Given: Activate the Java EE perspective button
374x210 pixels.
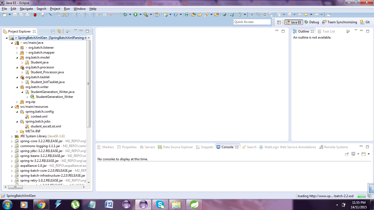Looking at the screenshot, I should (x=294, y=22).
